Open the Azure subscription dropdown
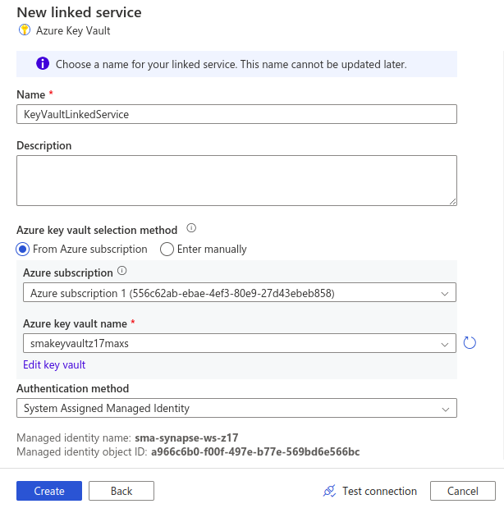Viewport: 504px width, 513px height. pos(236,293)
